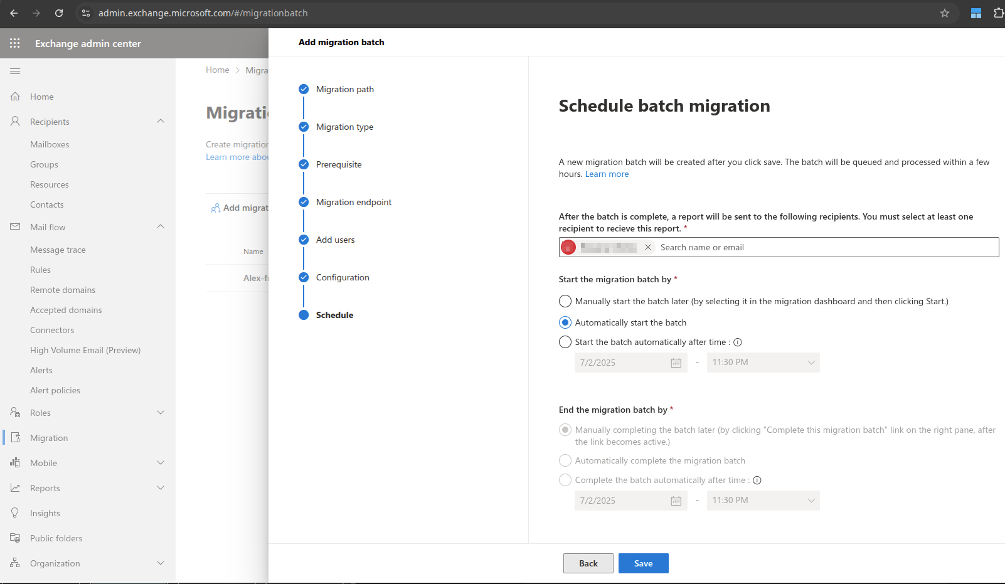This screenshot has width=1005, height=584.
Task: Click the Organization hierarchy icon
Action: 15,563
